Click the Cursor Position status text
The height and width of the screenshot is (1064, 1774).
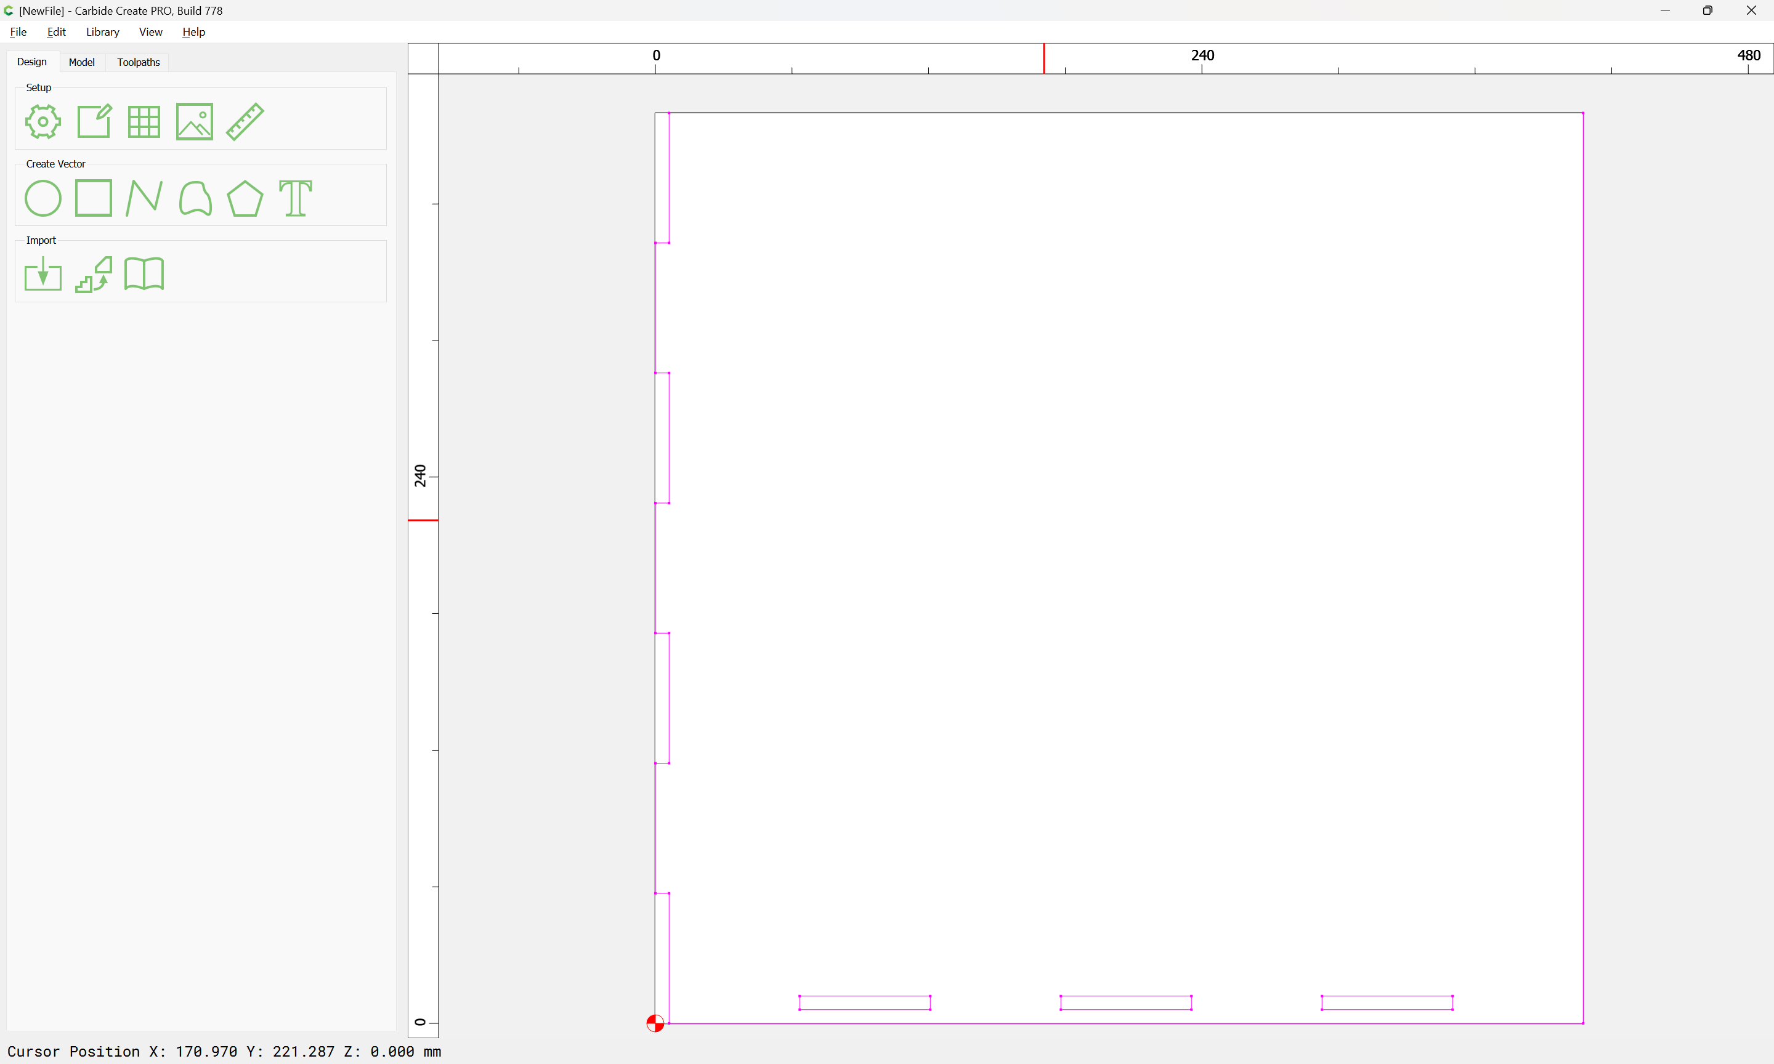click(x=224, y=1051)
